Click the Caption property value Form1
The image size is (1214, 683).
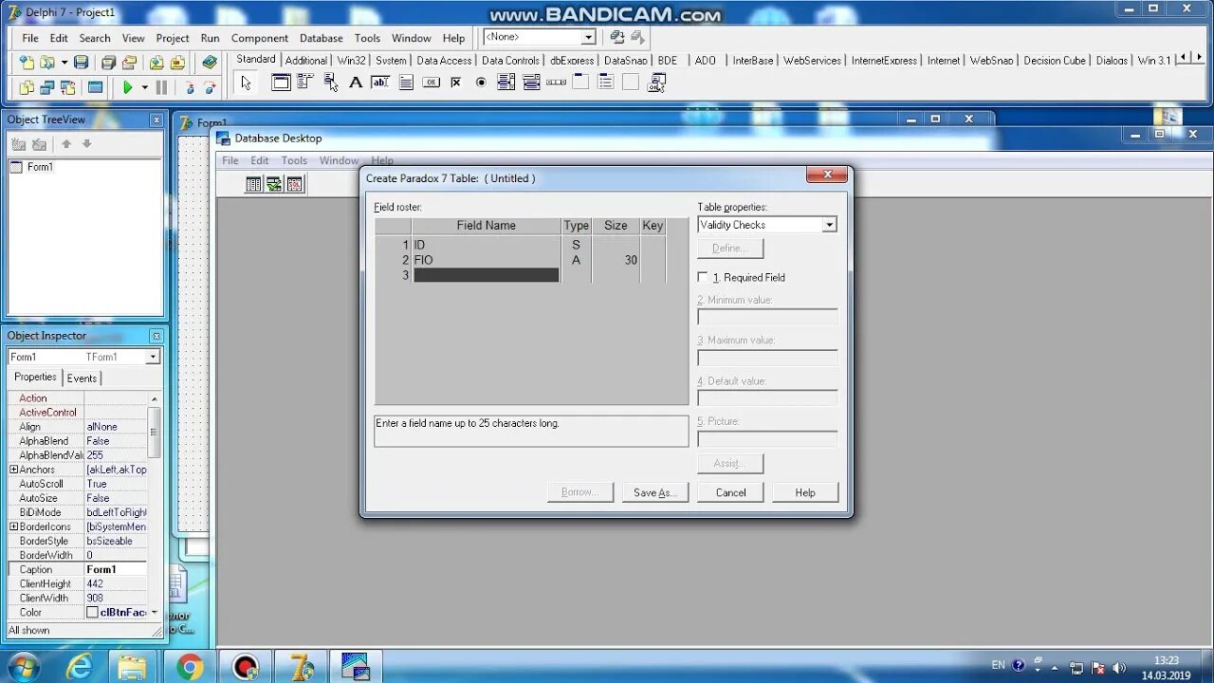(x=116, y=569)
